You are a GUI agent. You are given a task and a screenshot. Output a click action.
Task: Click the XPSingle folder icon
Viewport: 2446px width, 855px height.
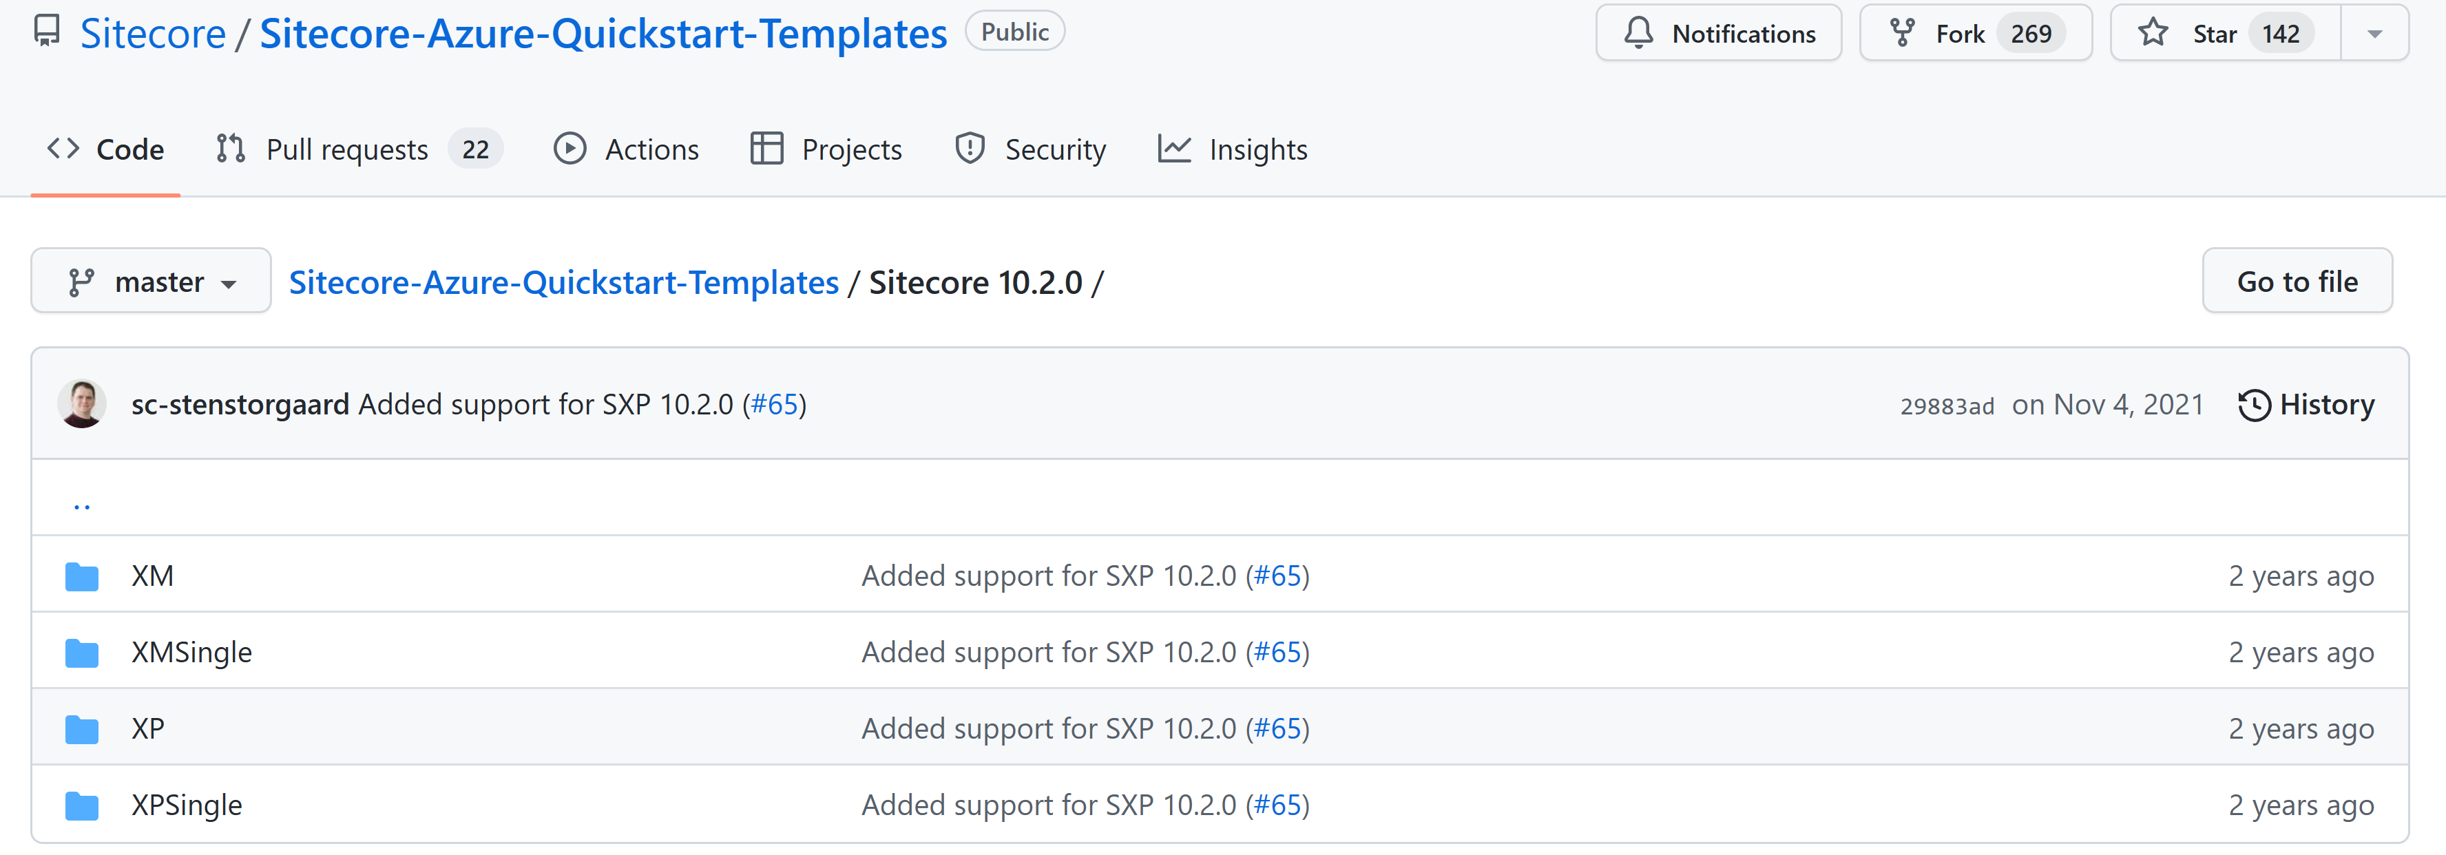[82, 805]
